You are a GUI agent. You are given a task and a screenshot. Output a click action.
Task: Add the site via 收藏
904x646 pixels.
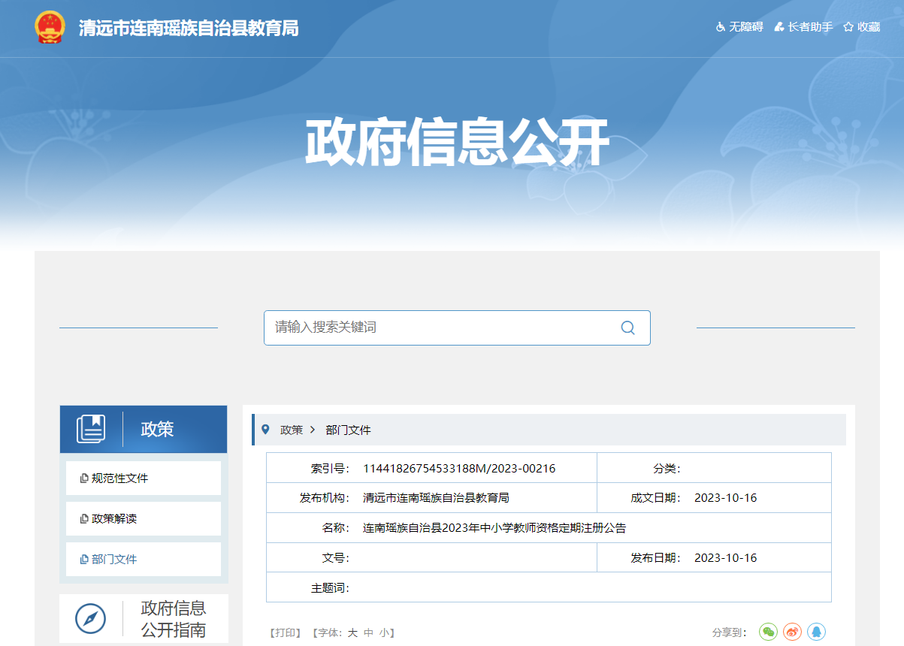coord(861,27)
